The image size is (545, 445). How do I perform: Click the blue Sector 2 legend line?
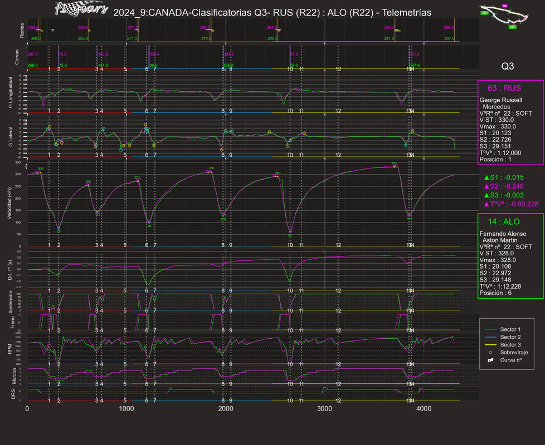(490, 337)
